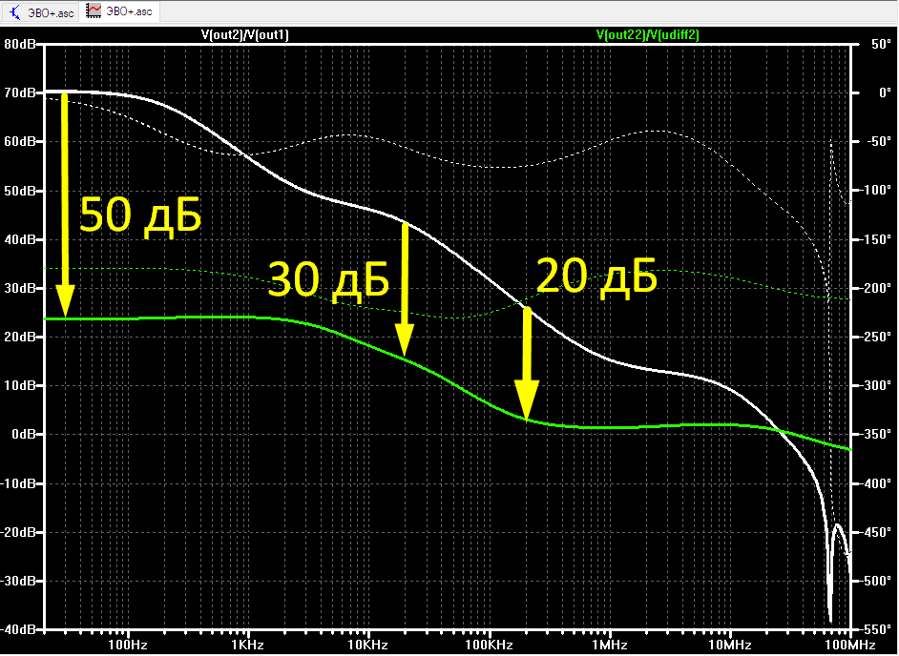Select the yellow 30 дБ annotation text
899x656 pixels.
[328, 280]
